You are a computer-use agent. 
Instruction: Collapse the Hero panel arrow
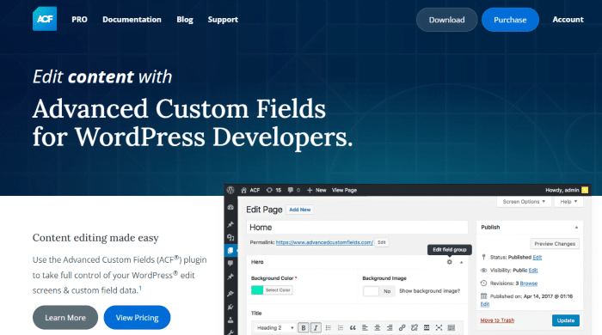tap(462, 262)
